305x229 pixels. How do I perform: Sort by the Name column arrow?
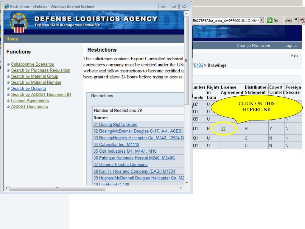(x=106, y=118)
